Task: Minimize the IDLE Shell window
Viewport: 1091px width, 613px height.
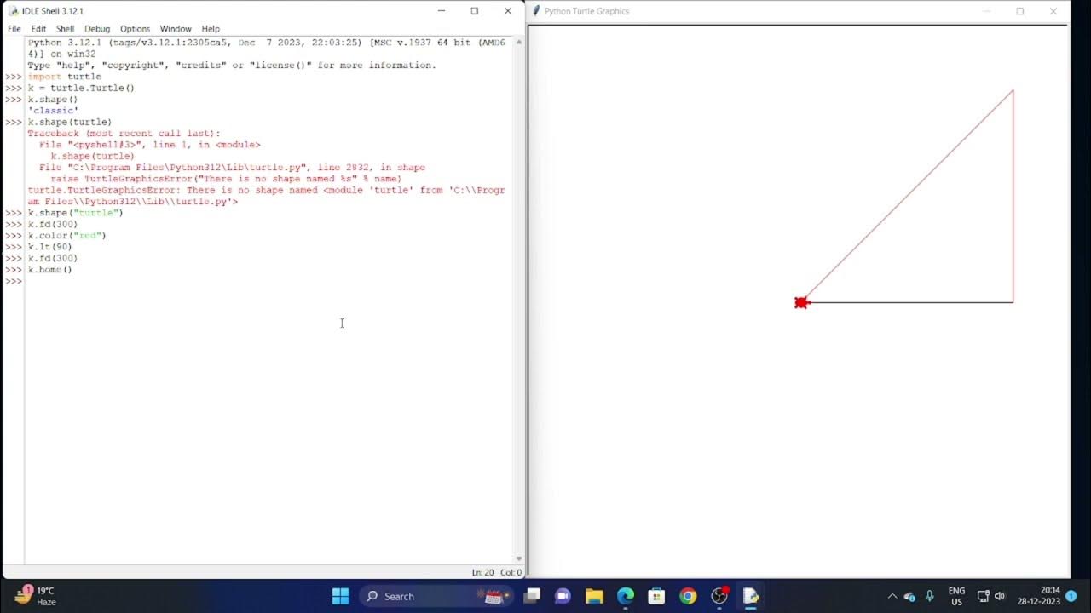Action: (x=442, y=11)
